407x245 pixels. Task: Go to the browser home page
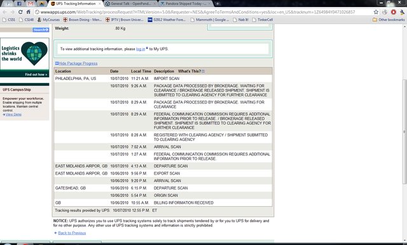28,12
